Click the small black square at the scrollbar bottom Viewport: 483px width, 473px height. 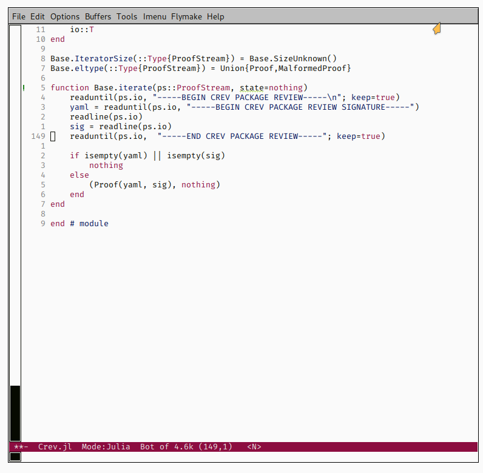15,457
